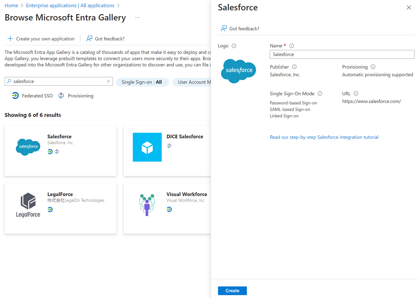Click the Provisioning filter icon
Image resolution: width=418 pixels, height=298 pixels.
61,95
